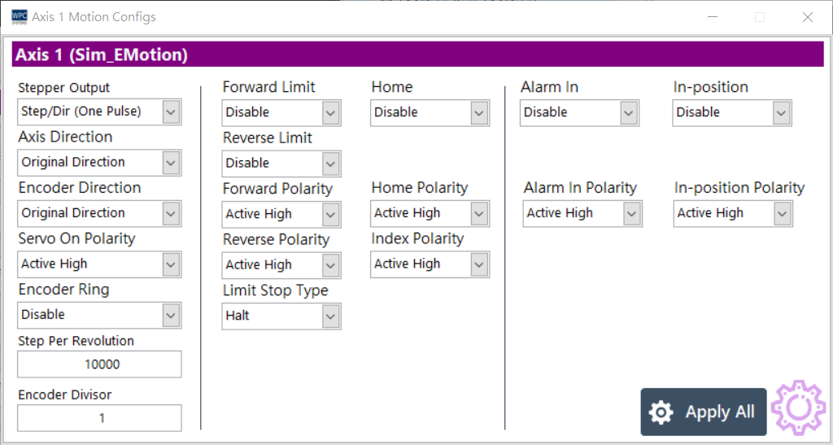Expand the Axis Direction dropdown
The image size is (833, 445).
[99, 162]
